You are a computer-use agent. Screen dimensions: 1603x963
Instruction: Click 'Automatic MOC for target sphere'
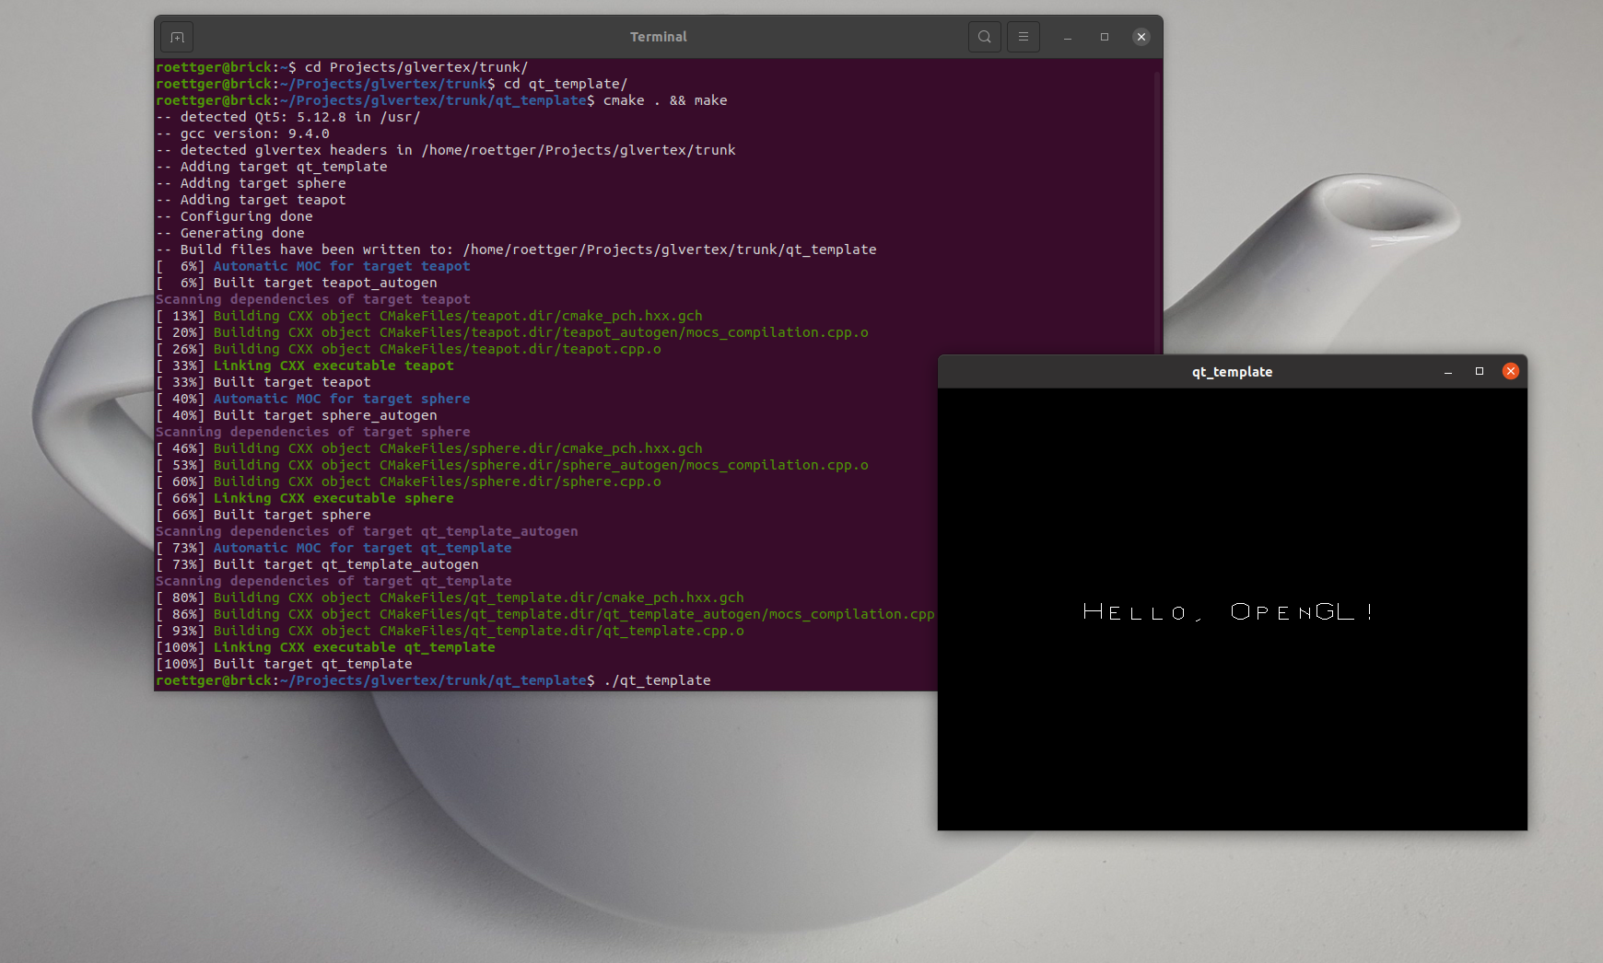(x=342, y=399)
